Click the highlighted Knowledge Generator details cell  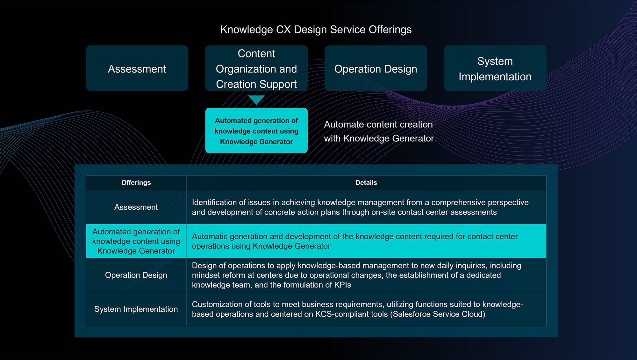(354, 241)
